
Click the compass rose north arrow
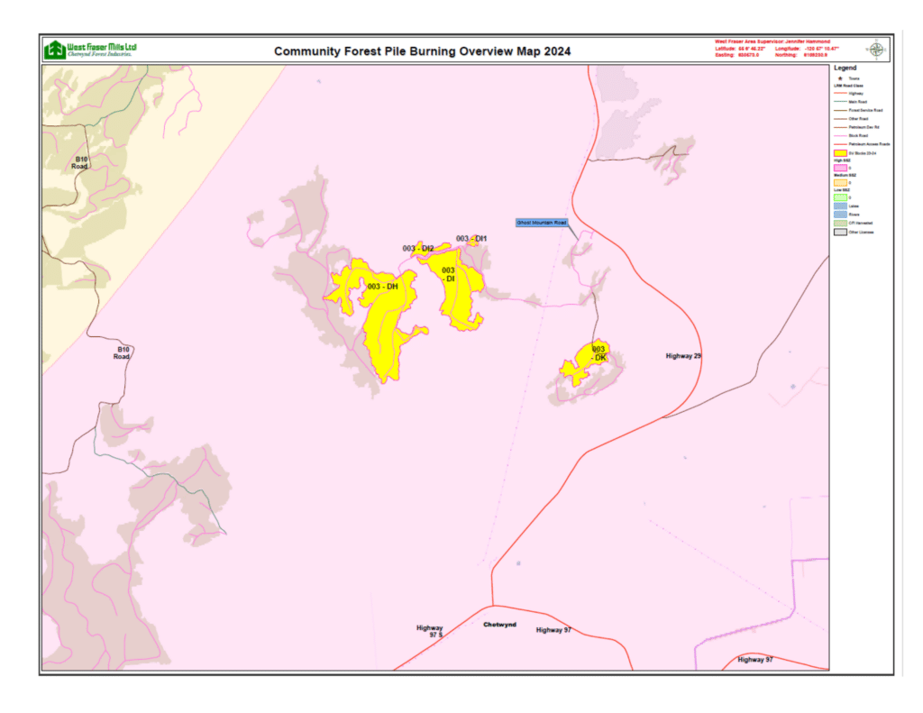(874, 50)
